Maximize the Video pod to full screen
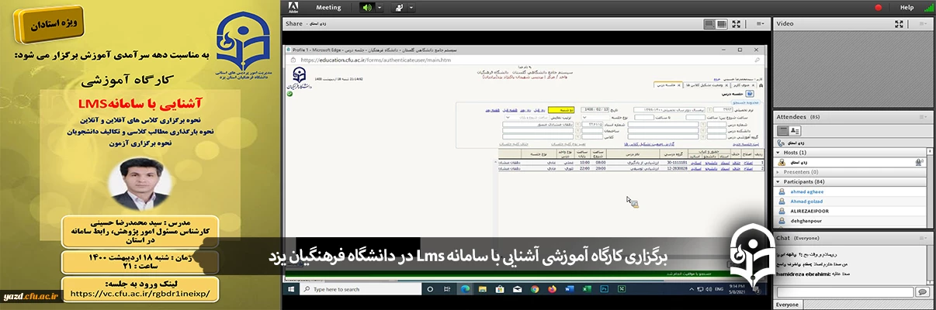This screenshot has height=310, width=936. (x=899, y=24)
